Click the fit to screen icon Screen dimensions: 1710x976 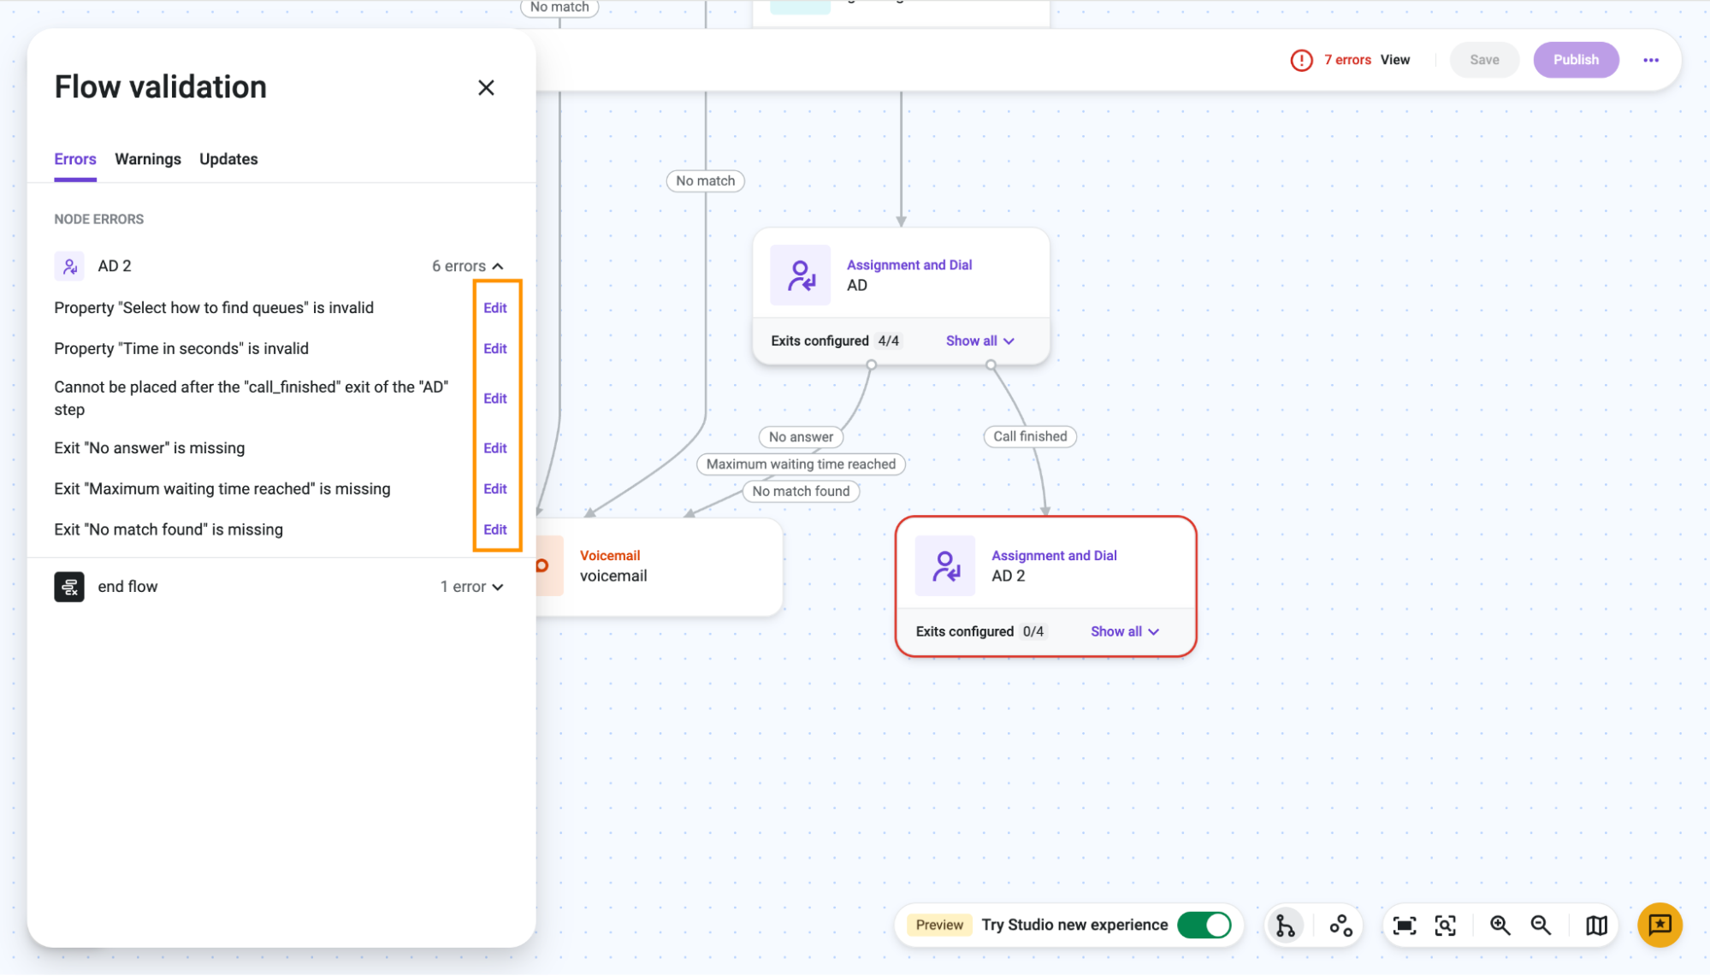[1404, 926]
